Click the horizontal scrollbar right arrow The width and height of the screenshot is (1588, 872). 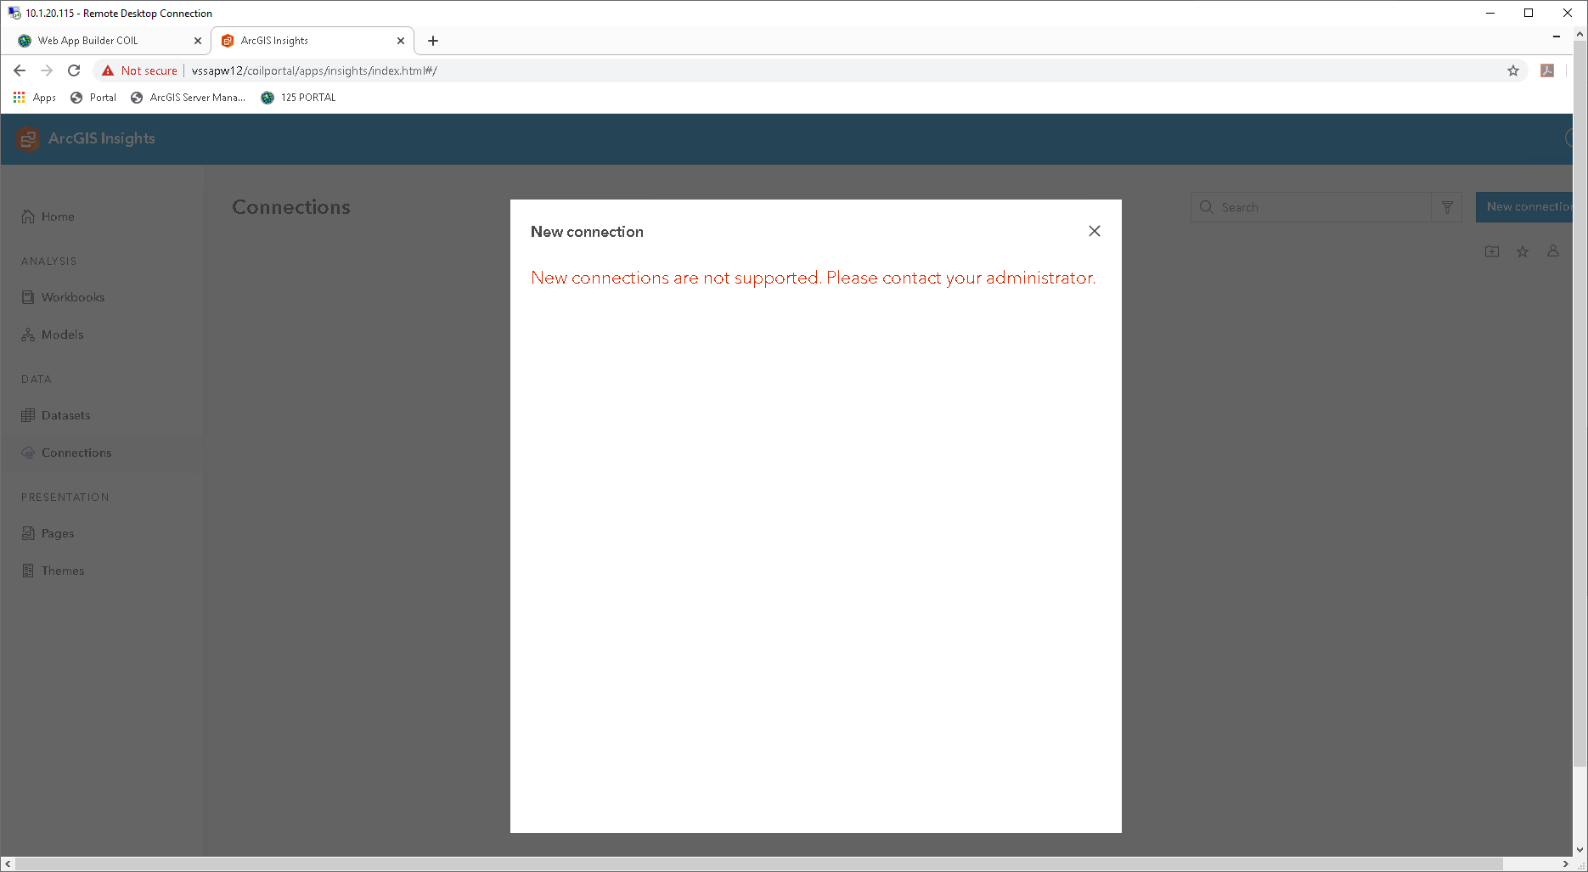pos(1566,864)
